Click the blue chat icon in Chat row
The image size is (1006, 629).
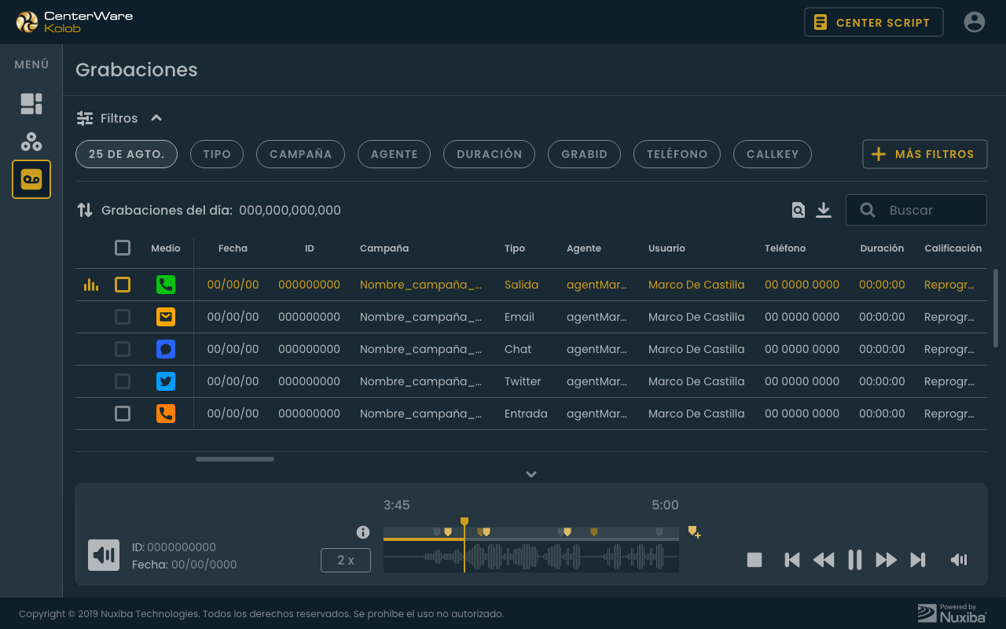pos(166,349)
